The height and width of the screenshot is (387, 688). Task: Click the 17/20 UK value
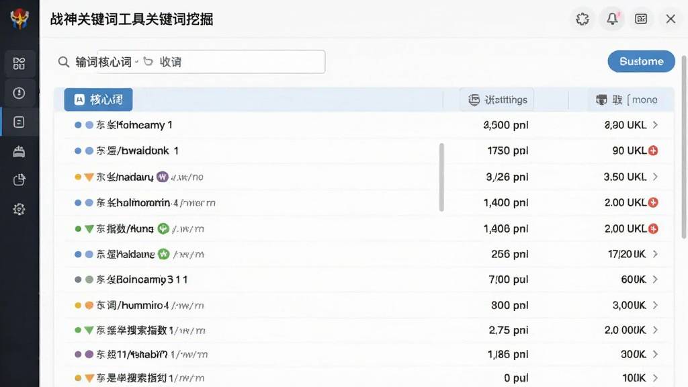627,254
